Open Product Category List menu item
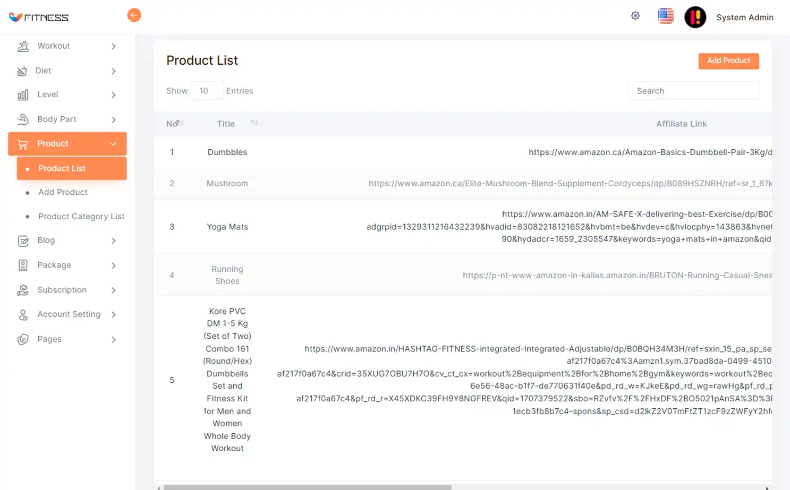 click(x=81, y=217)
